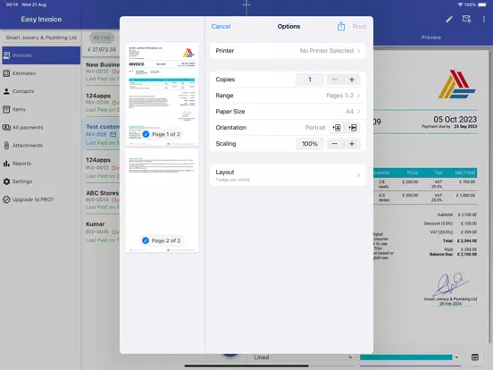Open the Range pages option

coord(288,96)
